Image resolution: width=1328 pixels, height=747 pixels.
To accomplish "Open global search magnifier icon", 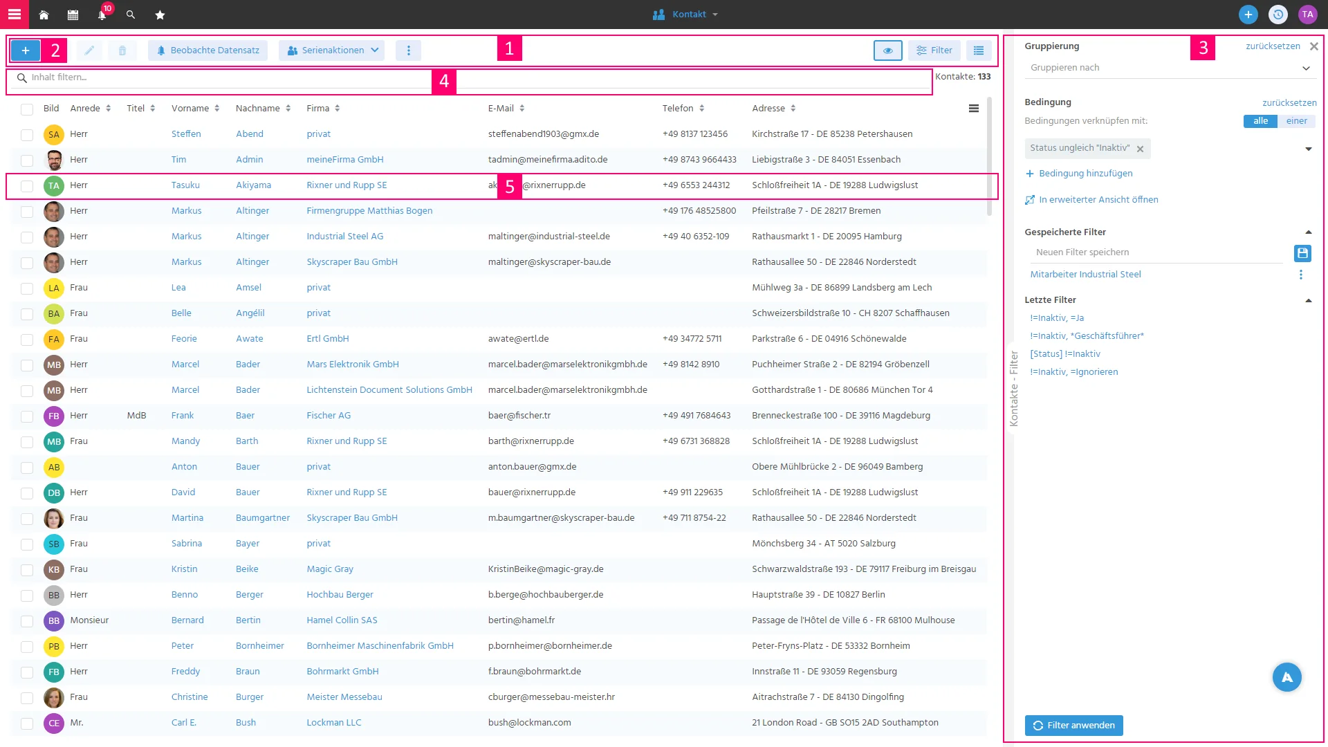I will tap(131, 15).
